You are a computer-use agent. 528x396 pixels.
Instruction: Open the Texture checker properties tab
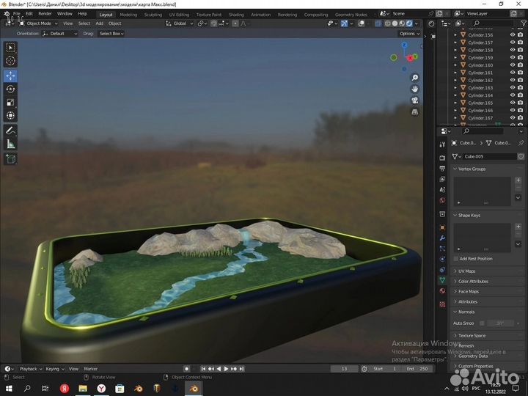442,304
